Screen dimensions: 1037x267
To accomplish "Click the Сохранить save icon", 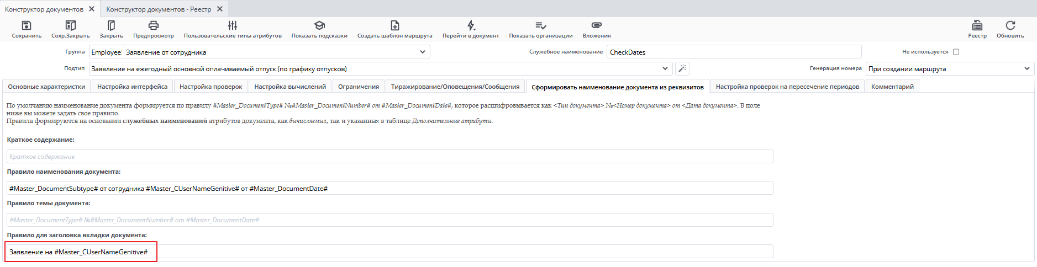I will 26,25.
